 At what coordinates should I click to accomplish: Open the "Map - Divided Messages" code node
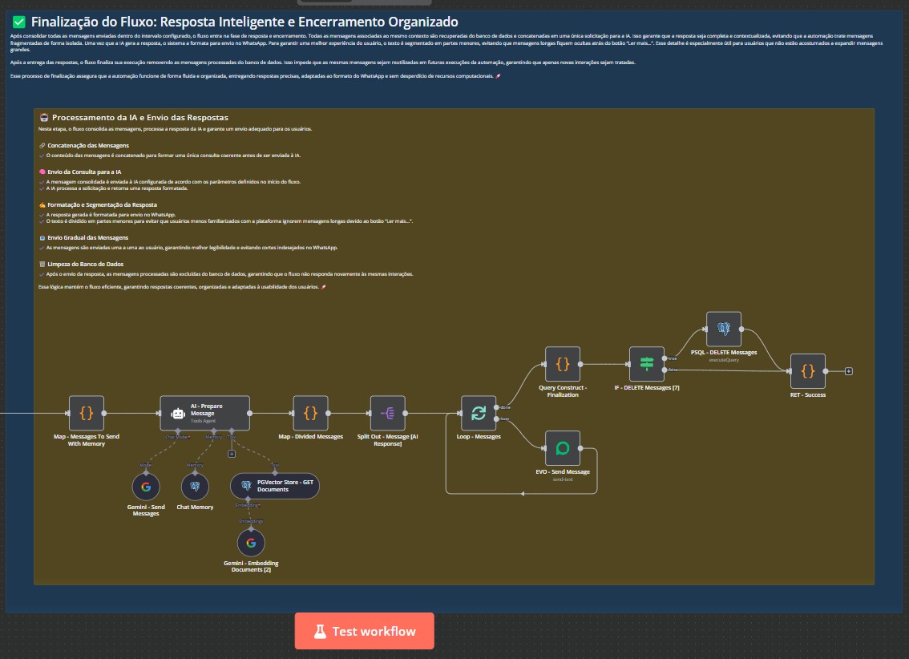309,414
